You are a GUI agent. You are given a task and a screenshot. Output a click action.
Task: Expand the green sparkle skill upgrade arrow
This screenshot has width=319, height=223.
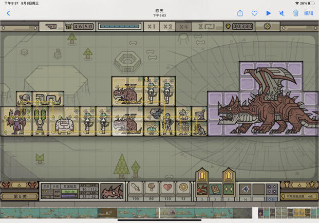(229, 175)
